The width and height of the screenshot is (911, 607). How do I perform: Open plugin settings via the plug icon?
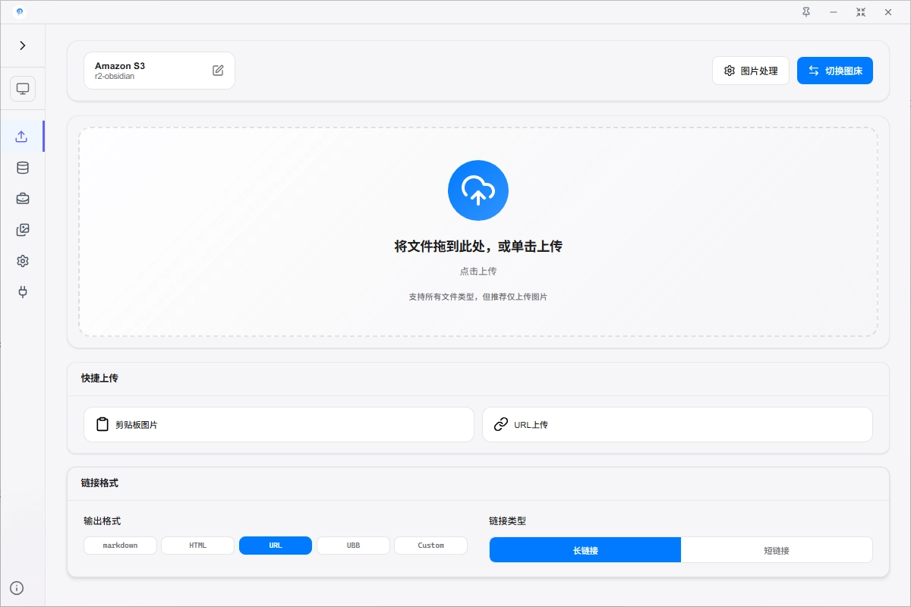pyautogui.click(x=23, y=292)
